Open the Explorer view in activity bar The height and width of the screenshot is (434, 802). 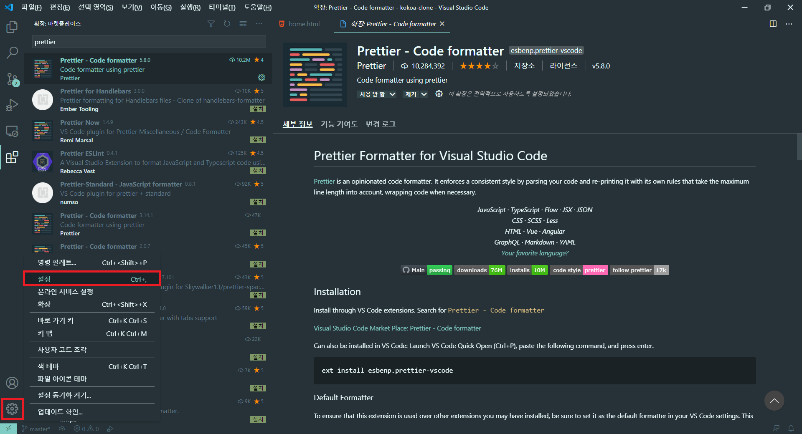point(12,27)
